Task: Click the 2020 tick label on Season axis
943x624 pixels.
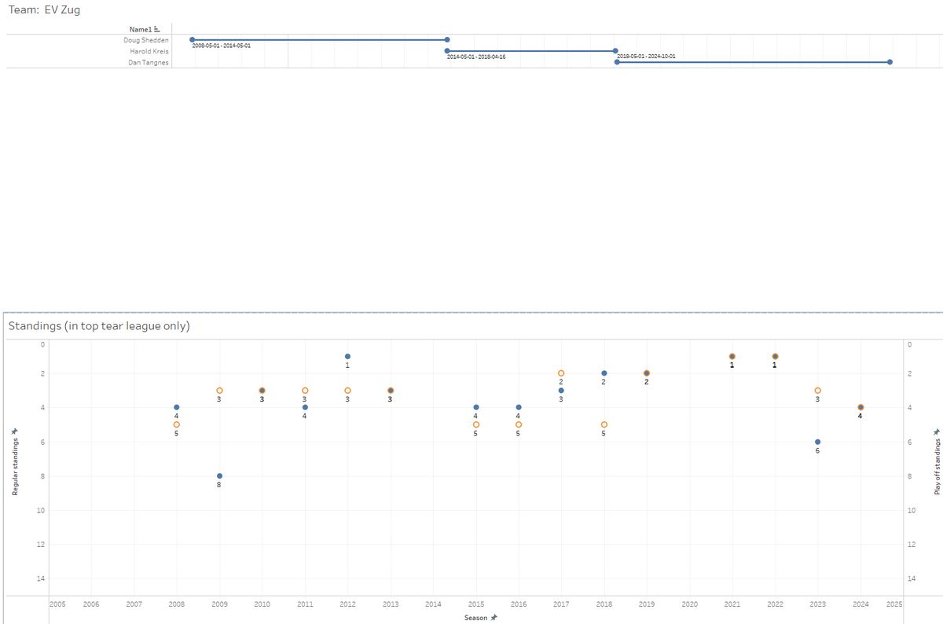Action: [689, 604]
